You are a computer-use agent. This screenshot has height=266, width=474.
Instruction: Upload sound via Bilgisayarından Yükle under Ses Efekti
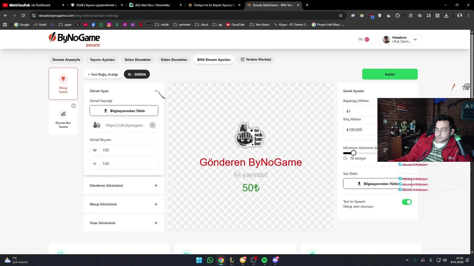[377, 184]
